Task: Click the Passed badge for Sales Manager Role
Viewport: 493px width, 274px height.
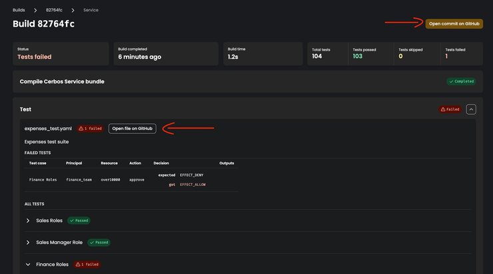Action: click(99, 243)
